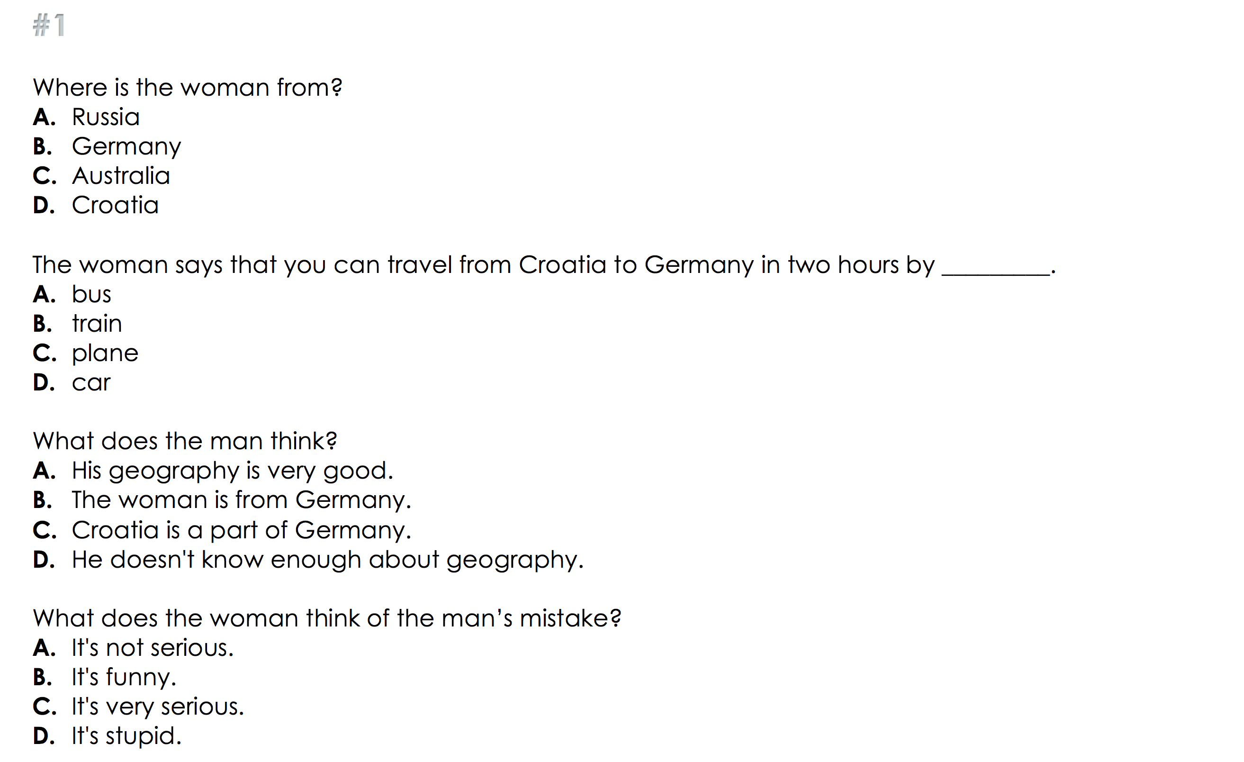This screenshot has width=1244, height=762.
Task: Choose 'It's not serious' answer
Action: click(x=153, y=648)
